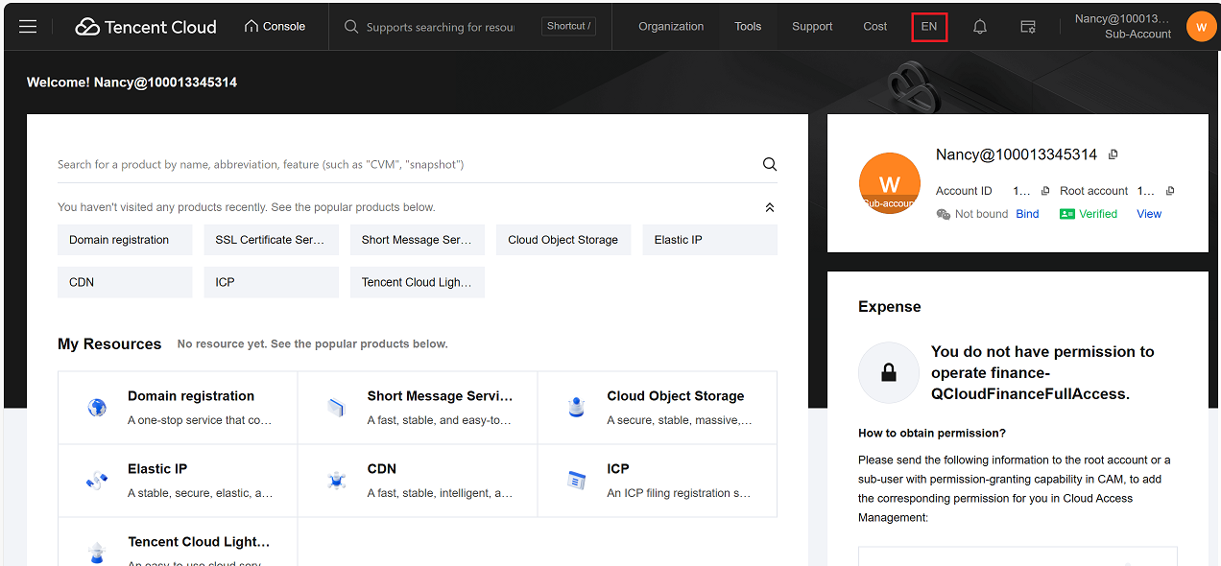This screenshot has height=566, width=1221.
Task: Click the Welcome! Nancy@100013345314 text
Action: pyautogui.click(x=132, y=83)
